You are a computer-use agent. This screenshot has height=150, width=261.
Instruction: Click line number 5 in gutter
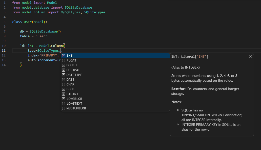pos(5,22)
